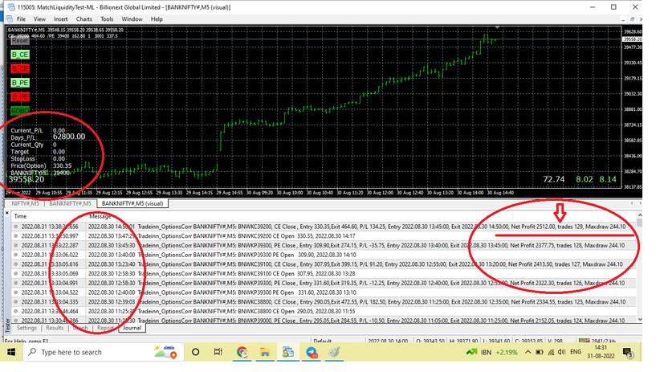Open Paint app from the taskbar
The height and width of the screenshot is (372, 664).
(334, 352)
